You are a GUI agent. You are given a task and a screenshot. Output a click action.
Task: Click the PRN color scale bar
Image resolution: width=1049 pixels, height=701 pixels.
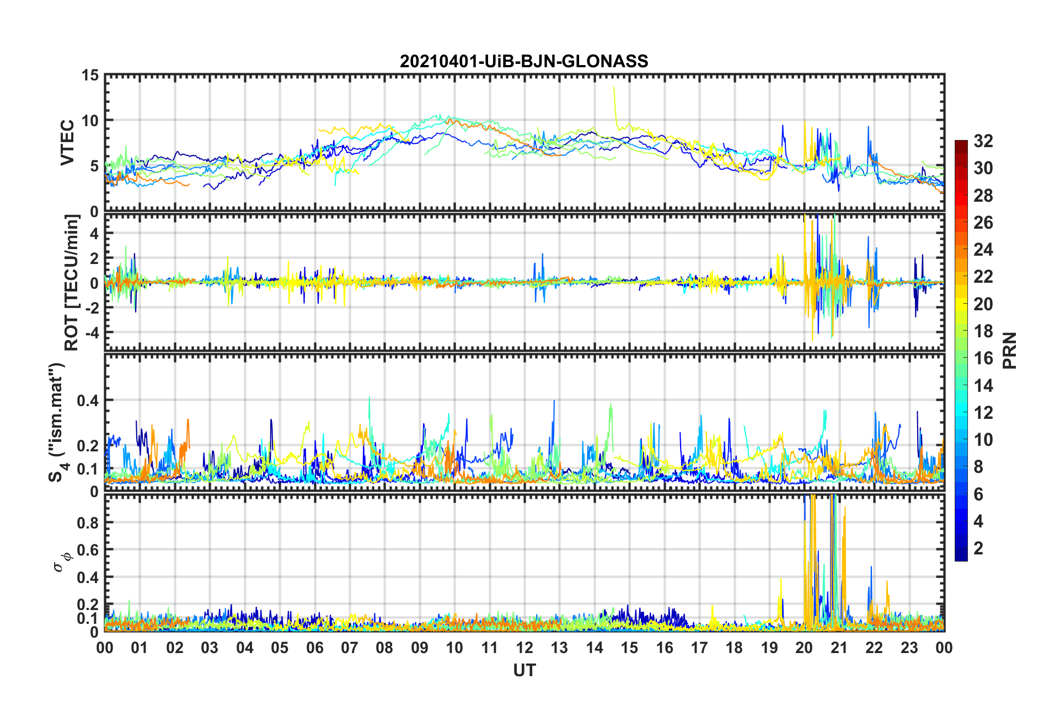[961, 350]
